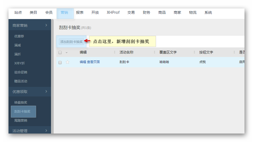253x142 pixels.
Task: Open the 类目 top menu
Action: pyautogui.click(x=33, y=12)
